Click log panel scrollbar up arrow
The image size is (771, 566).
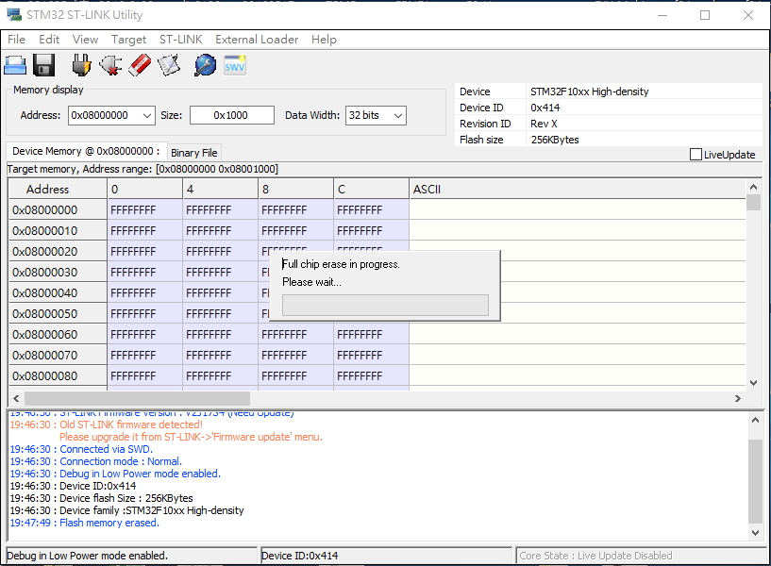coord(755,420)
